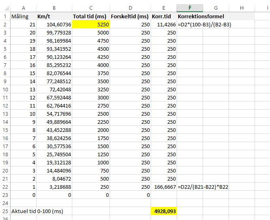Click formula text =D22/(B21-B22)*B22

point(203,187)
